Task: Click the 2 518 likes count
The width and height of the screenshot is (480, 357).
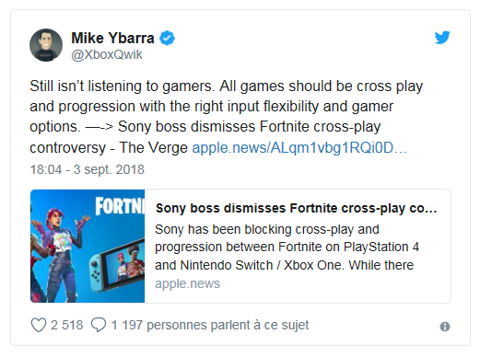Action: pyautogui.click(x=67, y=325)
